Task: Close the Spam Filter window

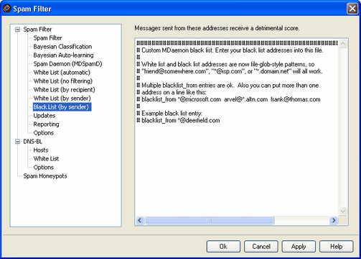Action: point(352,9)
